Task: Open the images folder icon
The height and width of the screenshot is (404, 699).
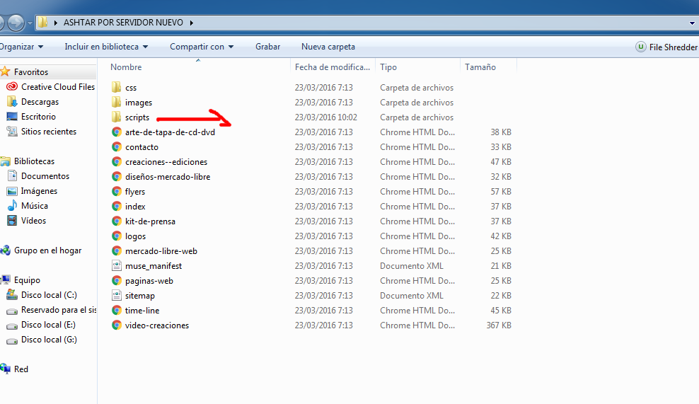Action: (x=116, y=102)
